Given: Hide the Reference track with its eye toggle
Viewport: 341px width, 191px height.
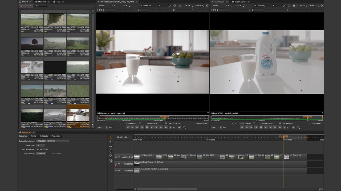Looking at the screenshot, I should [119, 164].
